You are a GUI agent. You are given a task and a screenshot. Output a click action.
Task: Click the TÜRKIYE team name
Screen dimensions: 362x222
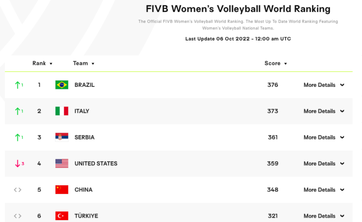86,216
